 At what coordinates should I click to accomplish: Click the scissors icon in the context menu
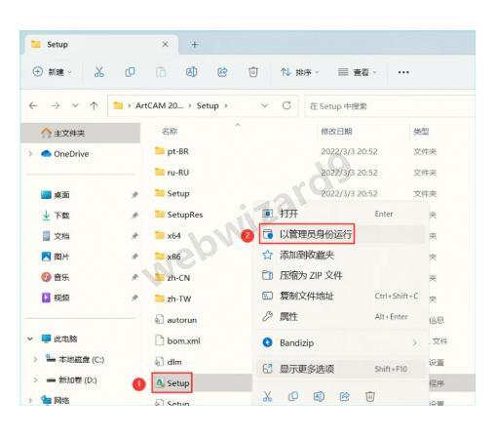(x=267, y=396)
